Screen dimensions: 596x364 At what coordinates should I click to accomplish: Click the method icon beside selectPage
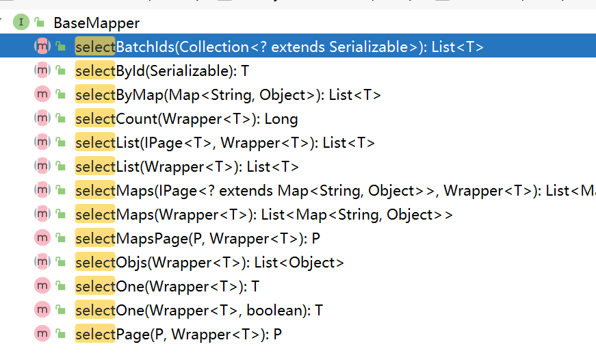point(42,334)
